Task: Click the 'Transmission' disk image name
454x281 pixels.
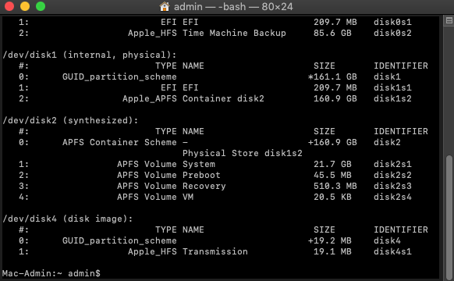Action: tap(215, 251)
